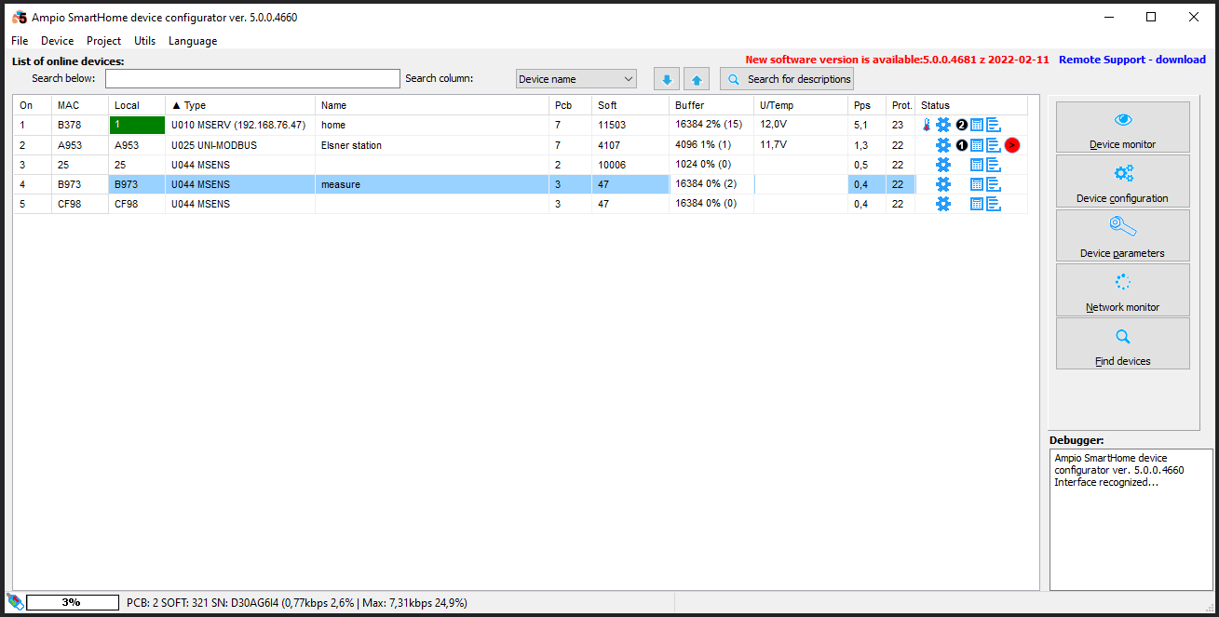Click the list icon for device MAC 25
1219x617 pixels.
(994, 165)
